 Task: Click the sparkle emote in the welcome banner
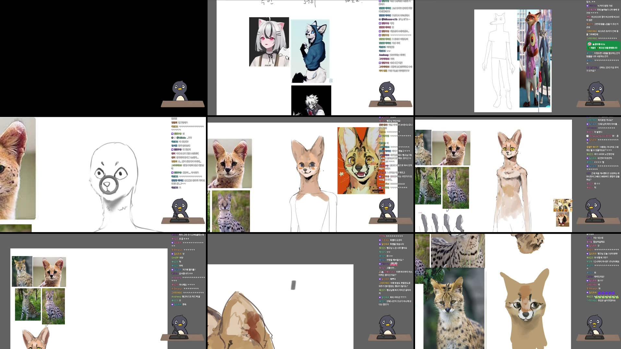coord(589,48)
